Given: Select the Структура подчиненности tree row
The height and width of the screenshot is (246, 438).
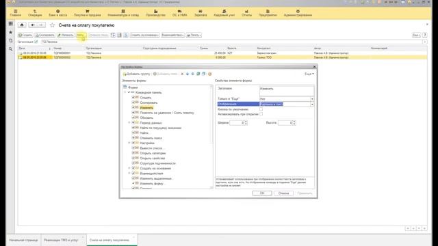Looking at the screenshot, I should [x=157, y=163].
